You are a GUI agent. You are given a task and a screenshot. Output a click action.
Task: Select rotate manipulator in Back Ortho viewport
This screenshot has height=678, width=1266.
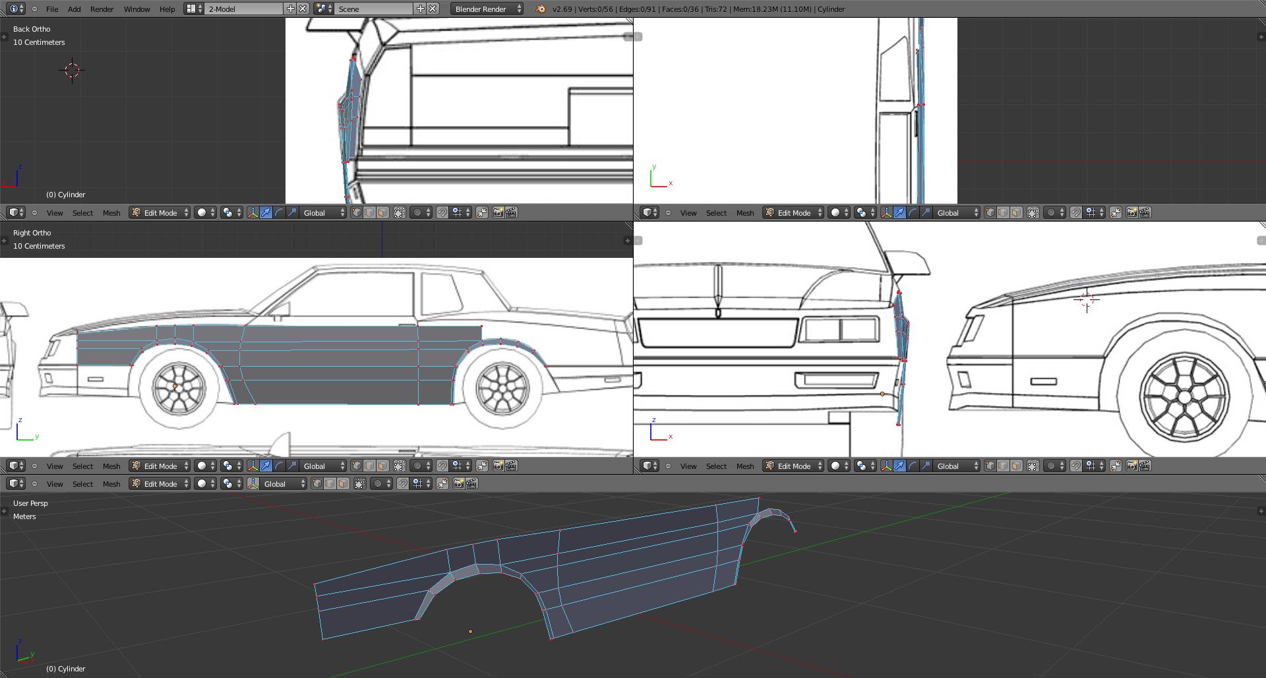(279, 212)
